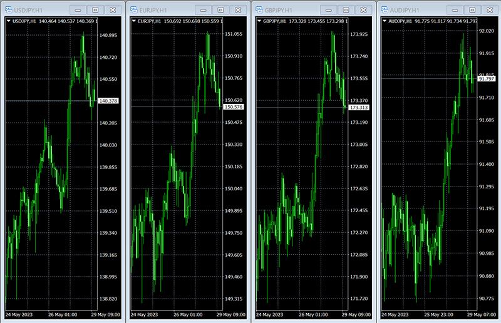Click the 91.090 price level on AUDJPY scale

[486, 230]
